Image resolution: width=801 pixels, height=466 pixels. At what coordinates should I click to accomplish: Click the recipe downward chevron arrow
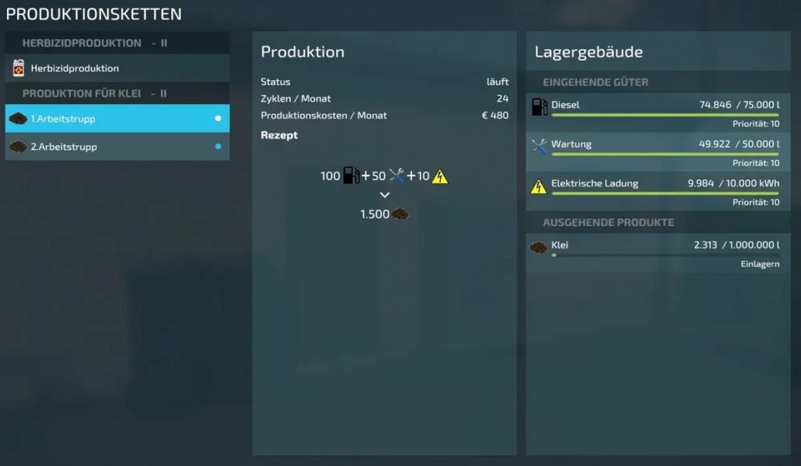tap(385, 195)
